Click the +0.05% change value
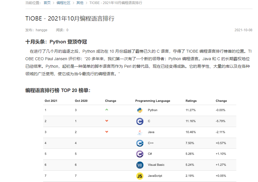The height and width of the screenshot is (182, 258). click(x=221, y=176)
